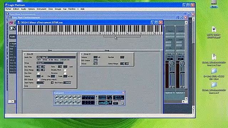Viewport: 228px width, 128px height.
Task: Click the EXS24 editor window title icon
Action: [x=19, y=22]
